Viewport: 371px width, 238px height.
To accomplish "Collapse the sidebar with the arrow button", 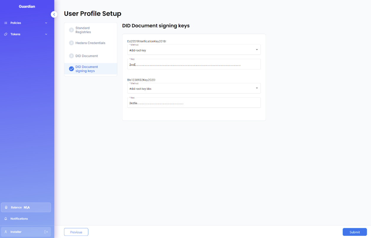I will pos(54,14).
